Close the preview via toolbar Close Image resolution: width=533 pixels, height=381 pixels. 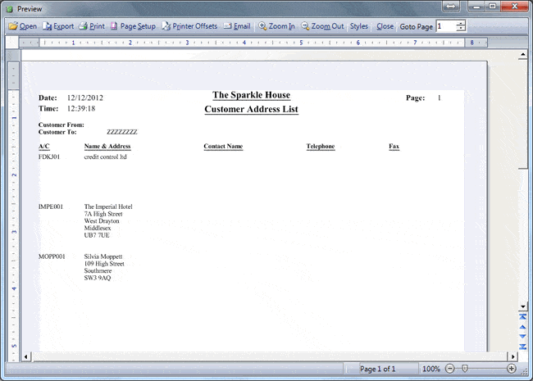385,26
